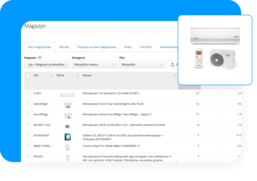Switch to the Wyroby tab
Screen dimensions: 257x181
click(x=64, y=47)
